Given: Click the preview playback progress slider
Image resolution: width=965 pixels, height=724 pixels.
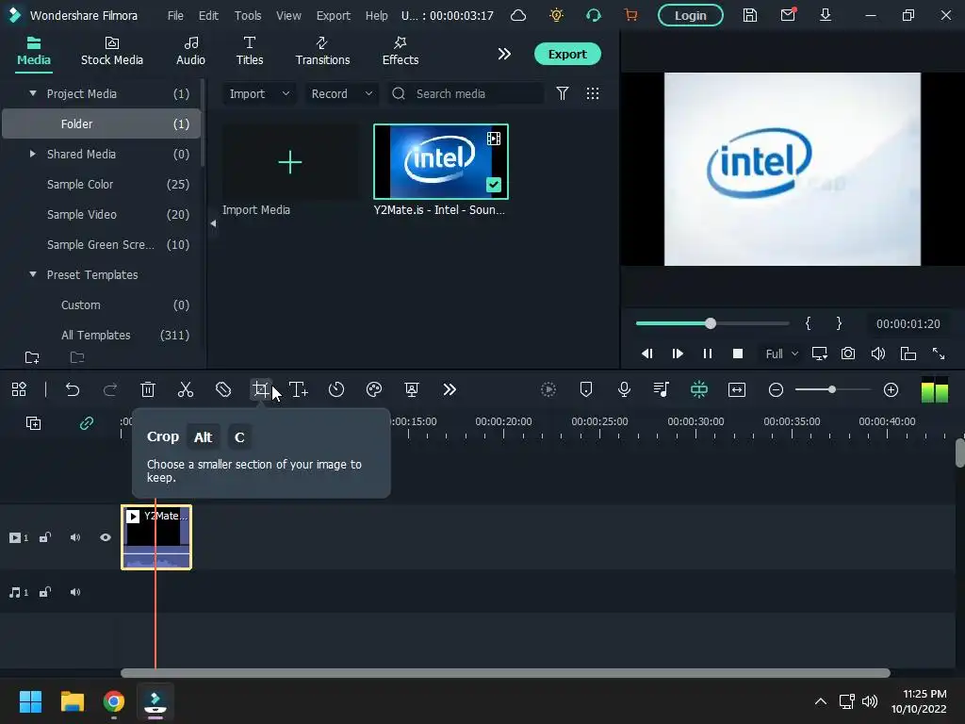Looking at the screenshot, I should (x=712, y=323).
